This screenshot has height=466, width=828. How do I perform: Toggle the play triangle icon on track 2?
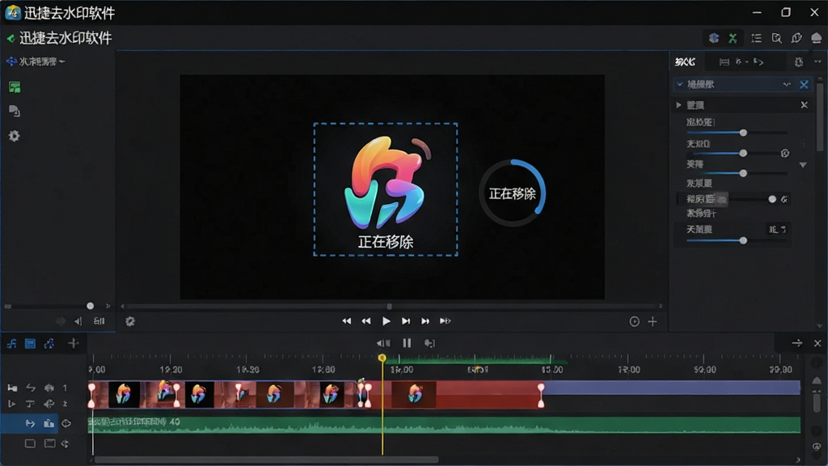tap(11, 405)
